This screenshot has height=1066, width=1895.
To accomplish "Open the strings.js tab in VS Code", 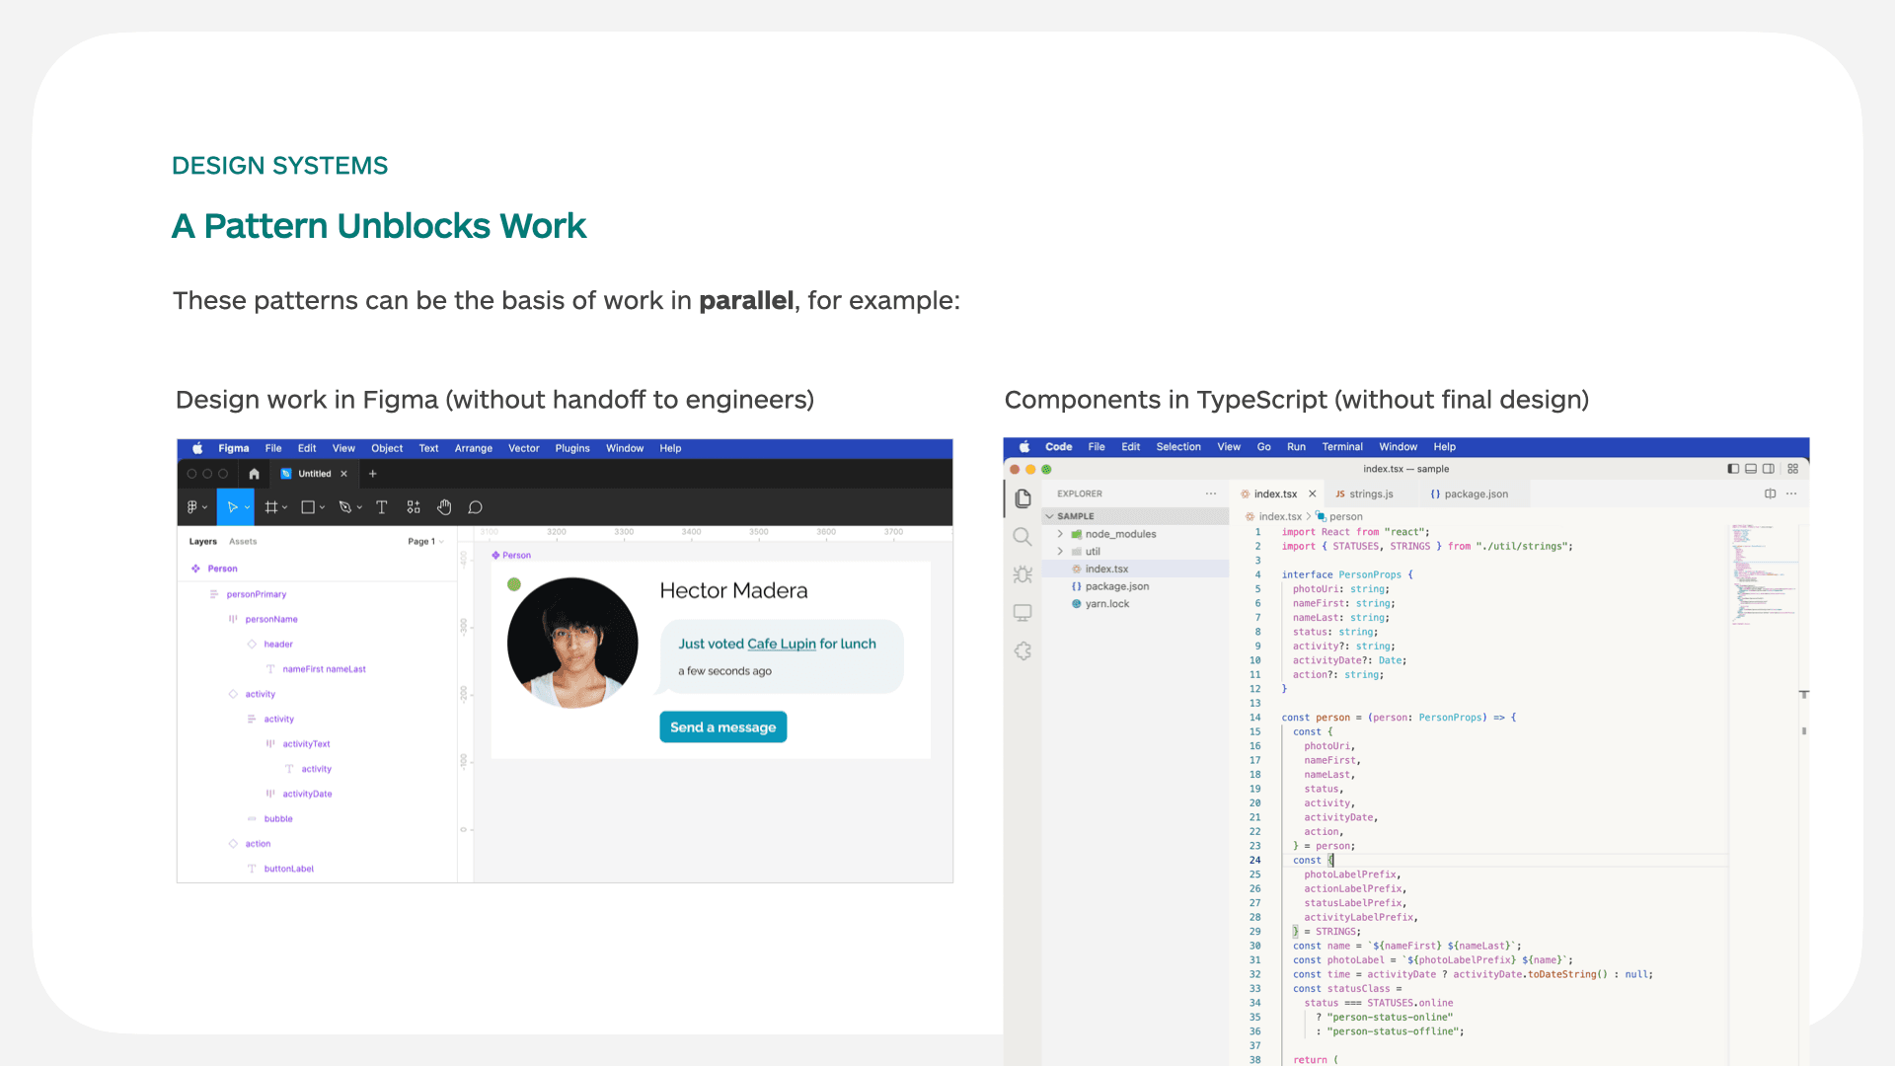I will (1372, 494).
